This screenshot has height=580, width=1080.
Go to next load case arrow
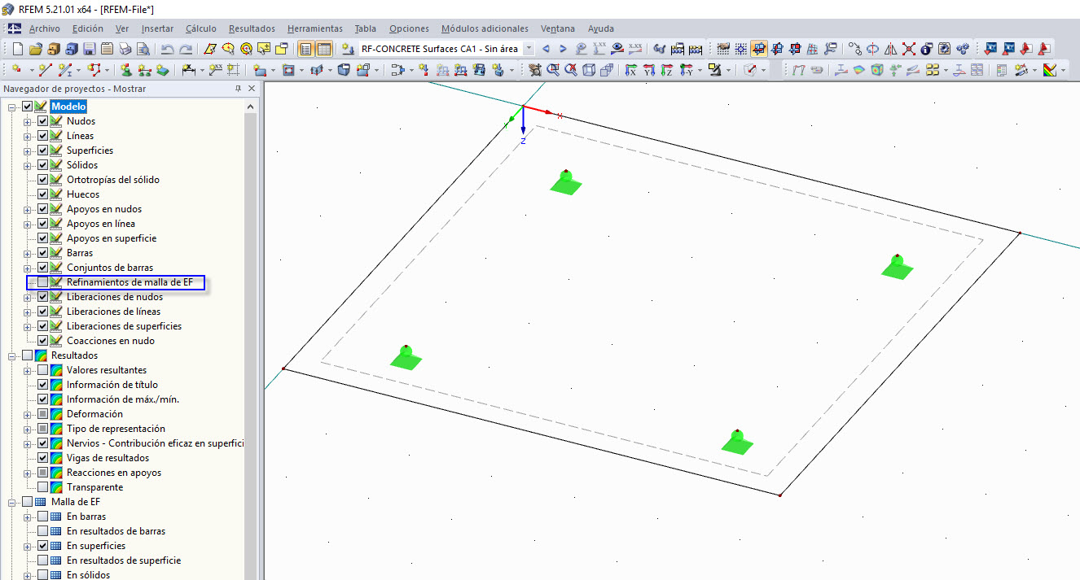click(563, 49)
